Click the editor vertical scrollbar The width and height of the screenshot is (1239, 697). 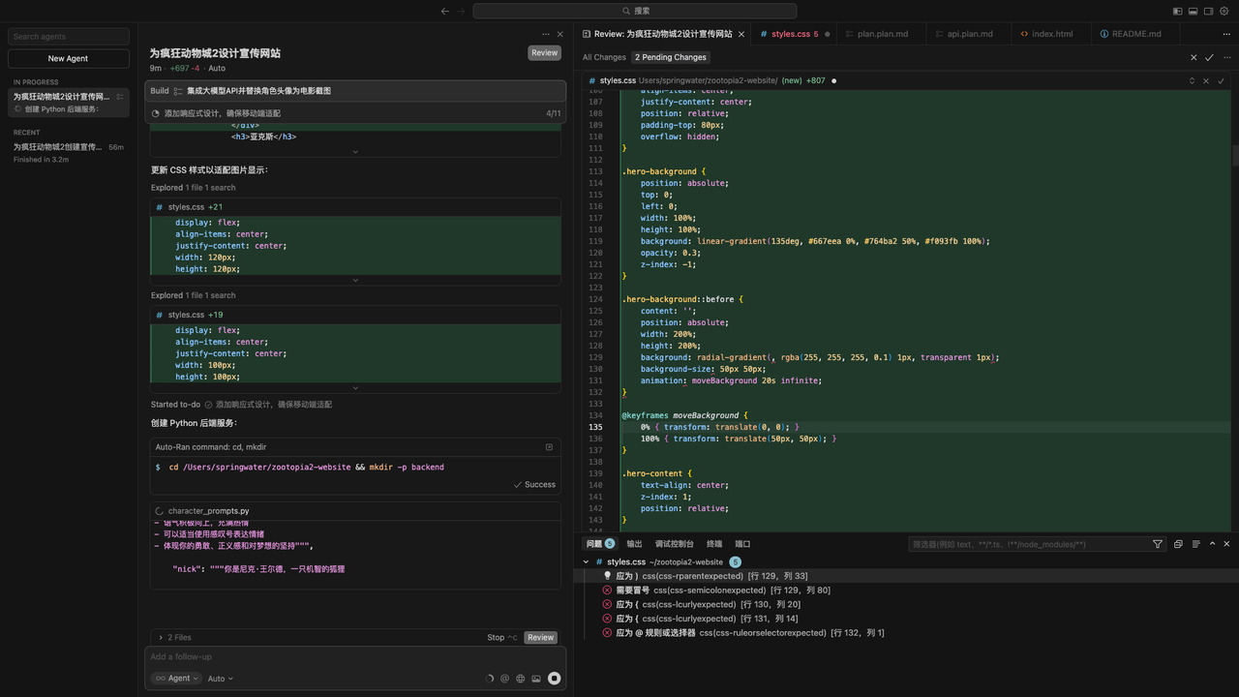tap(1234, 155)
